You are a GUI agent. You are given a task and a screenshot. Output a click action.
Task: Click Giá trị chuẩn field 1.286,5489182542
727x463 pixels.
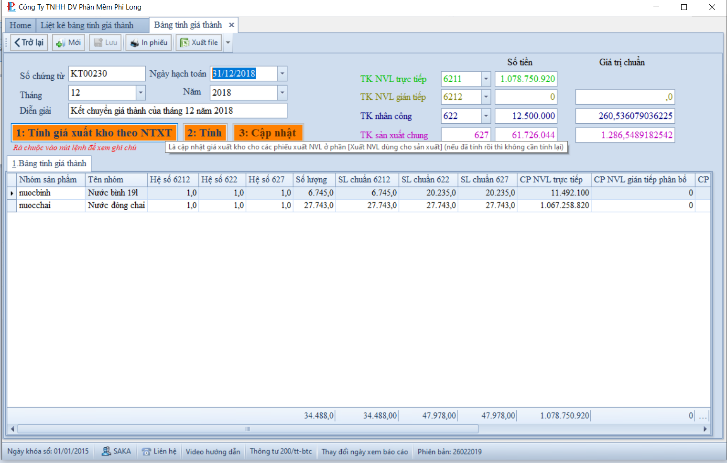(625, 135)
